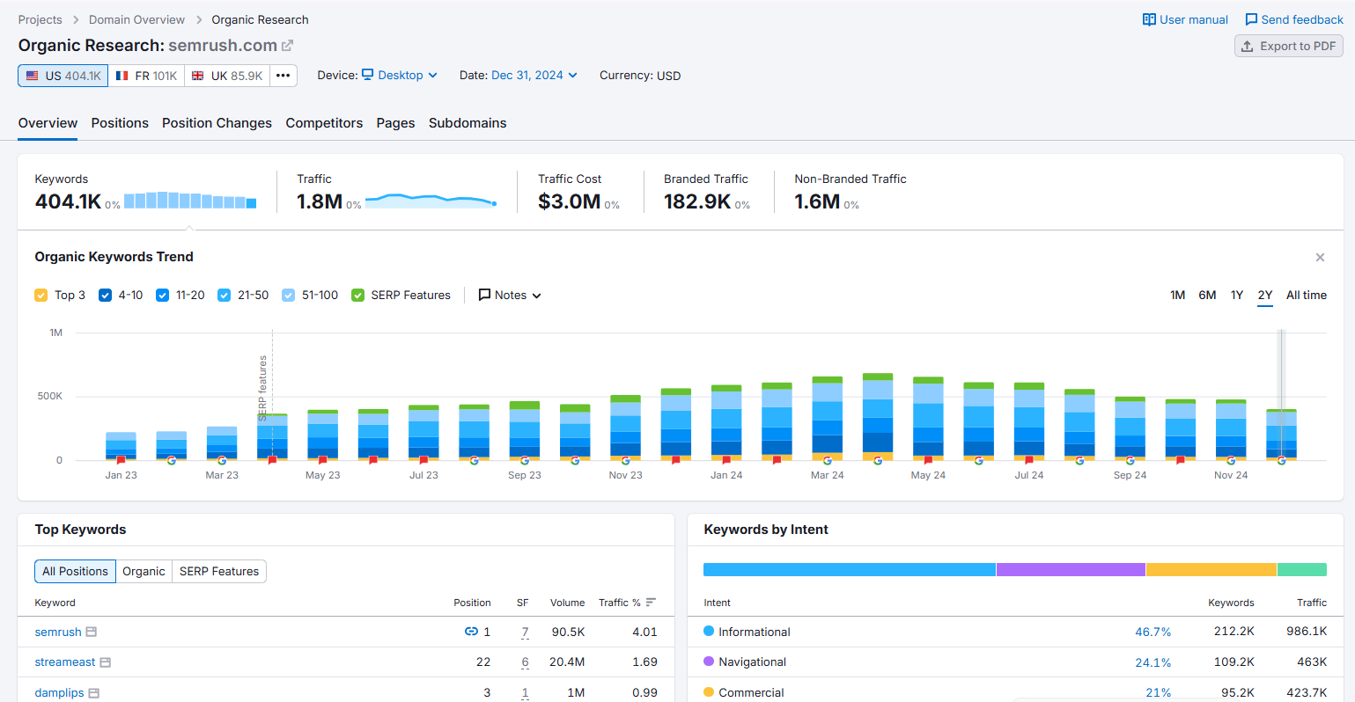
Task: Select the Overview tab
Action: point(48,123)
